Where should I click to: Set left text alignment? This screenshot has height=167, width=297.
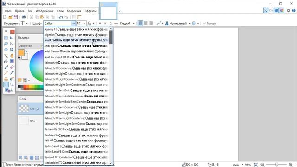[140, 23]
